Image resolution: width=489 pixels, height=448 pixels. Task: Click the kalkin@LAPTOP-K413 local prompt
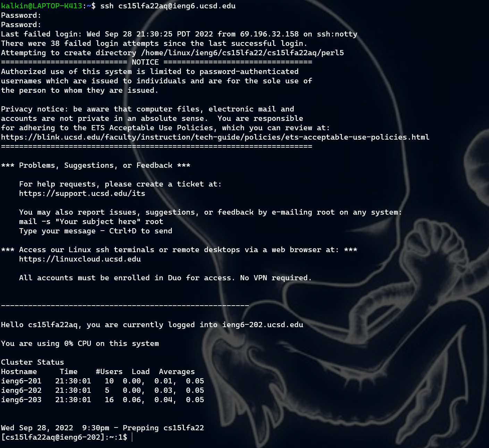pos(42,6)
